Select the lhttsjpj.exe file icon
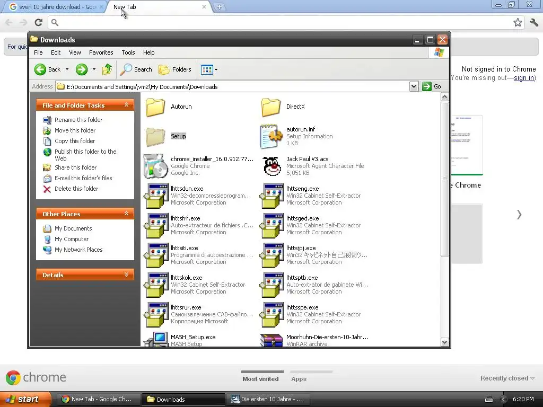Image resolution: width=543 pixels, height=407 pixels. [271, 255]
